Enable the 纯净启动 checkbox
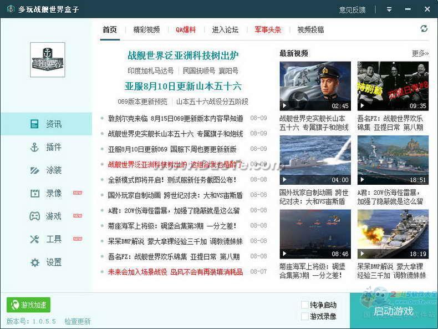Screen dimensions: 438x329 click(x=305, y=305)
